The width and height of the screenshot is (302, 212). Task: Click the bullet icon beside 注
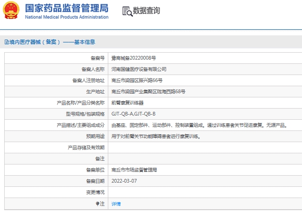coord(98,203)
